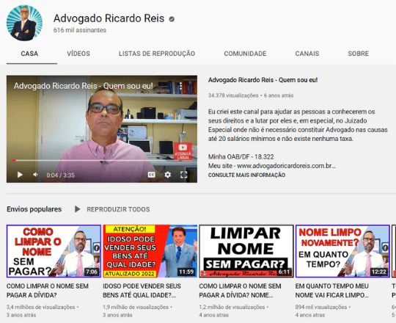Go to the COMUNIDADE tab
The width and height of the screenshot is (396, 323).
245,54
